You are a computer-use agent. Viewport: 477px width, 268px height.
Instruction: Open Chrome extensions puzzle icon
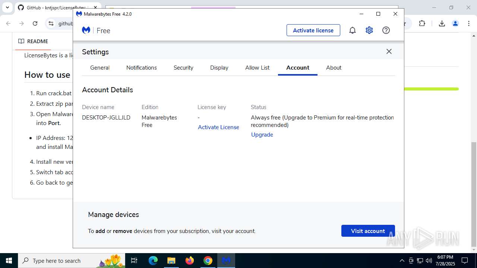[x=422, y=23]
